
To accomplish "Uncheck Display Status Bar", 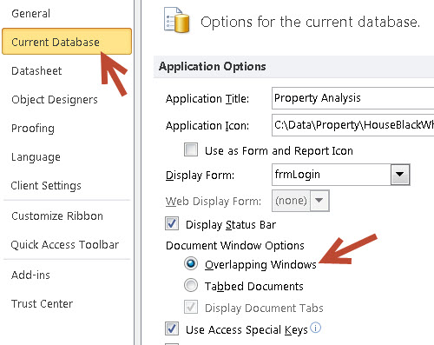I will [172, 223].
